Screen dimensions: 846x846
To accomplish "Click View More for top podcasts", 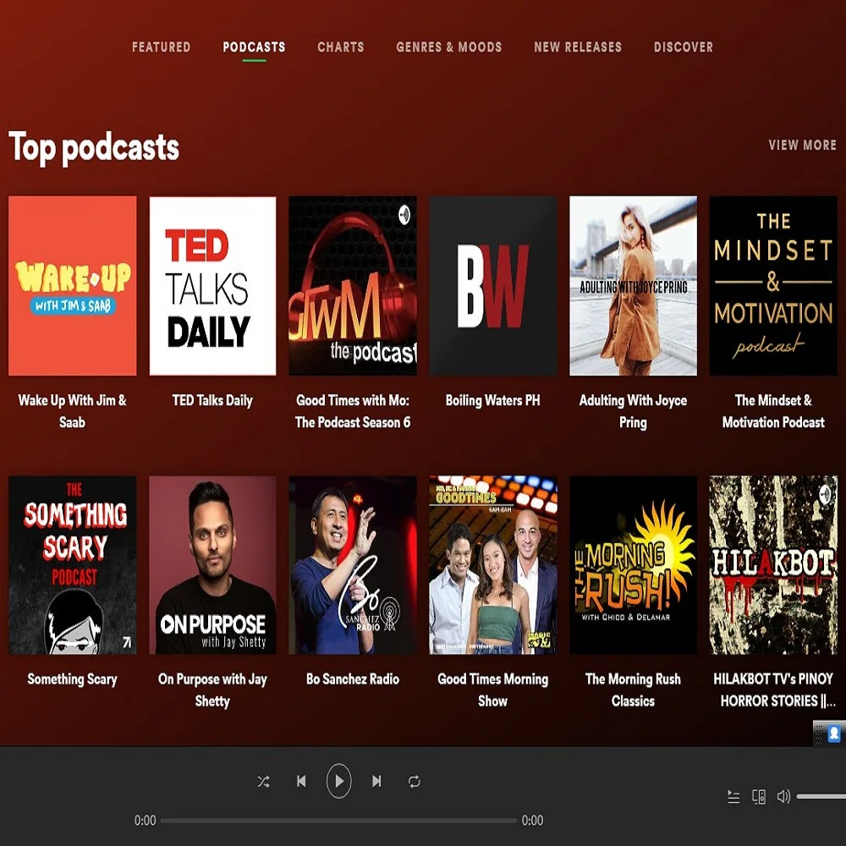I will [803, 145].
